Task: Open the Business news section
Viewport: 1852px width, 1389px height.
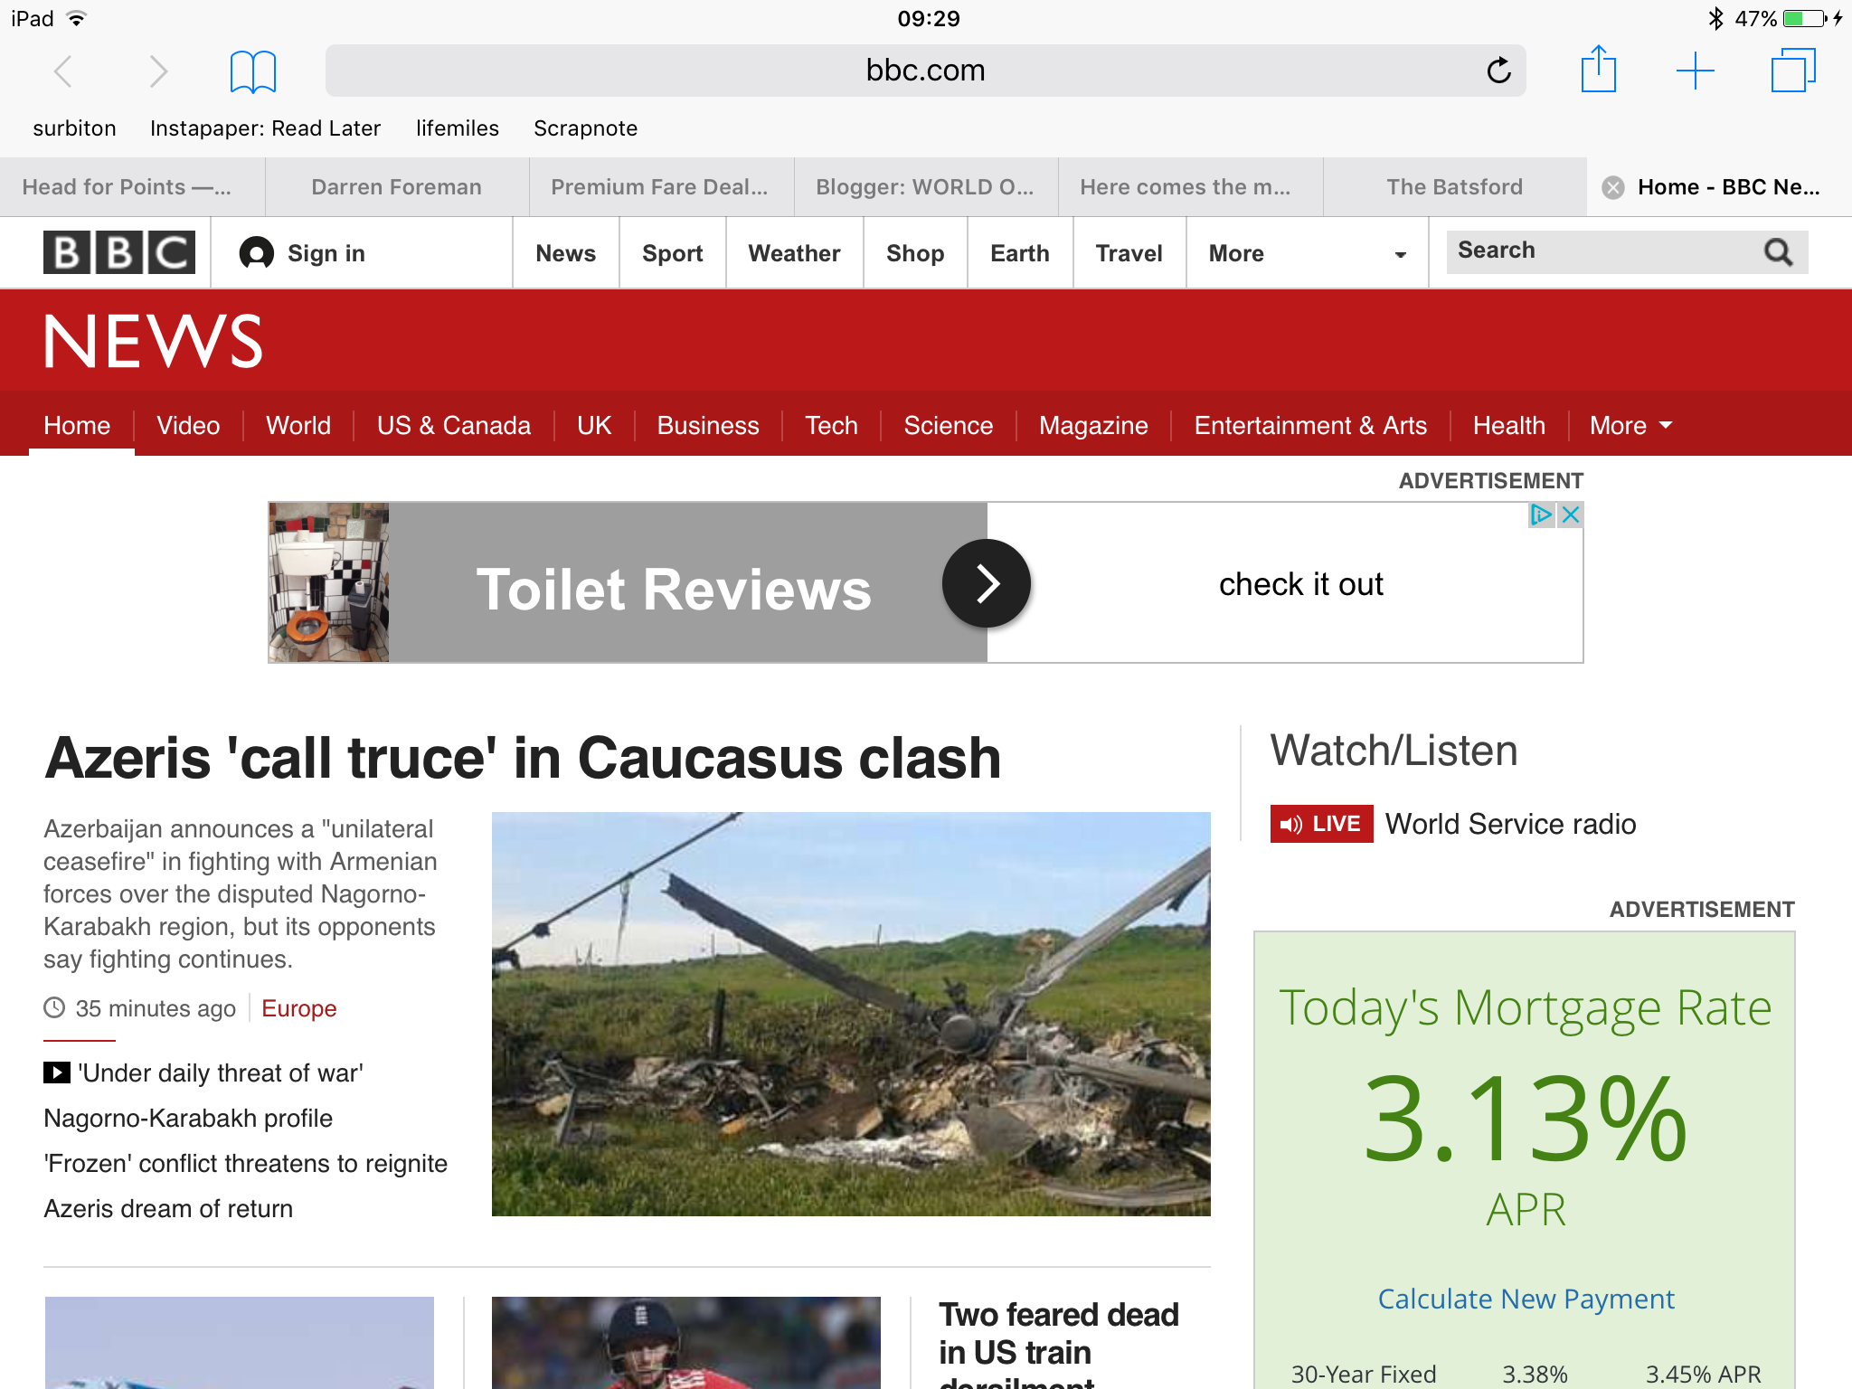Action: coord(707,425)
